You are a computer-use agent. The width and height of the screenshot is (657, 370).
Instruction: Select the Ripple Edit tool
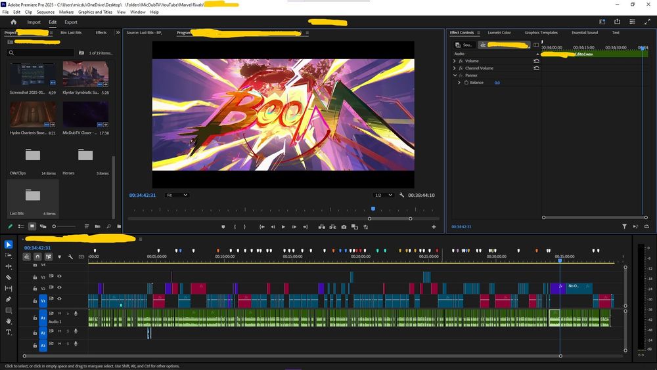[9, 266]
